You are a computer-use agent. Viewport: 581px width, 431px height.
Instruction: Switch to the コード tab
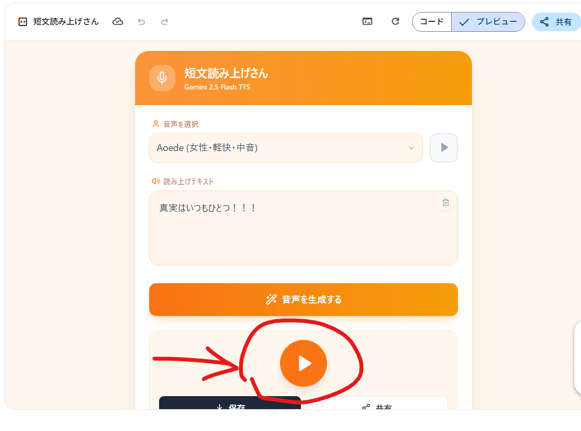pyautogui.click(x=431, y=22)
